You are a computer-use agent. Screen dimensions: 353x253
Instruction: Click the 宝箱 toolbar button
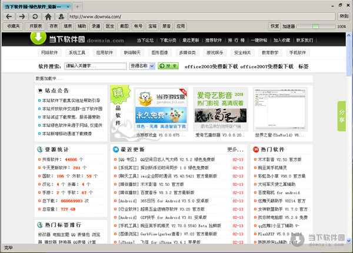click(152, 26)
